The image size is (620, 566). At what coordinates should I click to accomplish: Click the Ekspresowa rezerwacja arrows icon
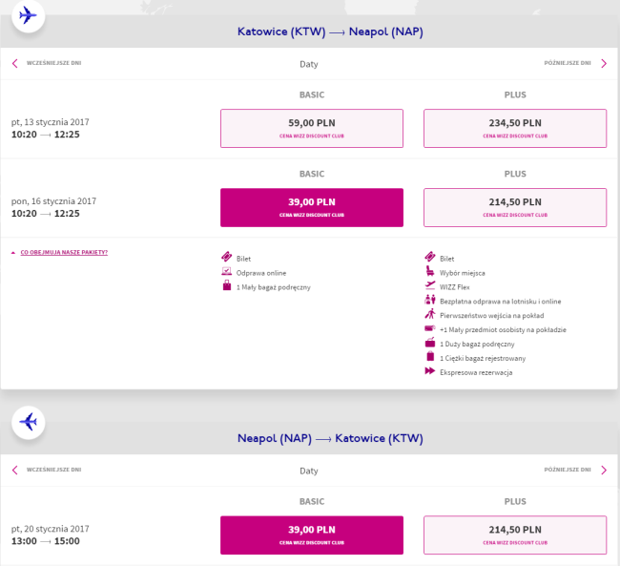tap(430, 371)
